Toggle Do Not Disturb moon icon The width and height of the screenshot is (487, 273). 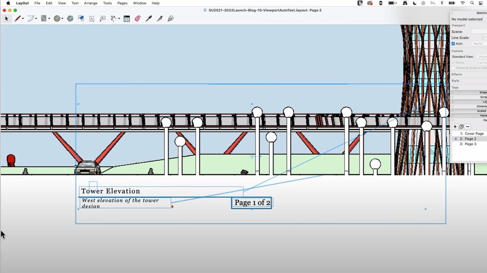[414, 3]
